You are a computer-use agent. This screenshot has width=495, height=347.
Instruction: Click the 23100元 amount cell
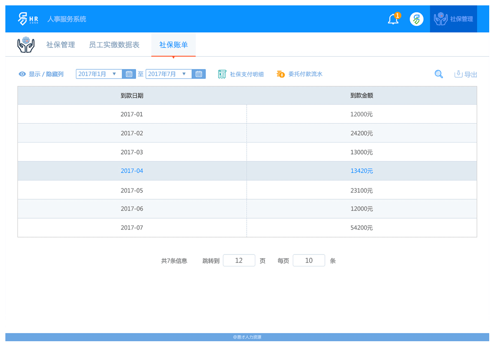coord(362,190)
